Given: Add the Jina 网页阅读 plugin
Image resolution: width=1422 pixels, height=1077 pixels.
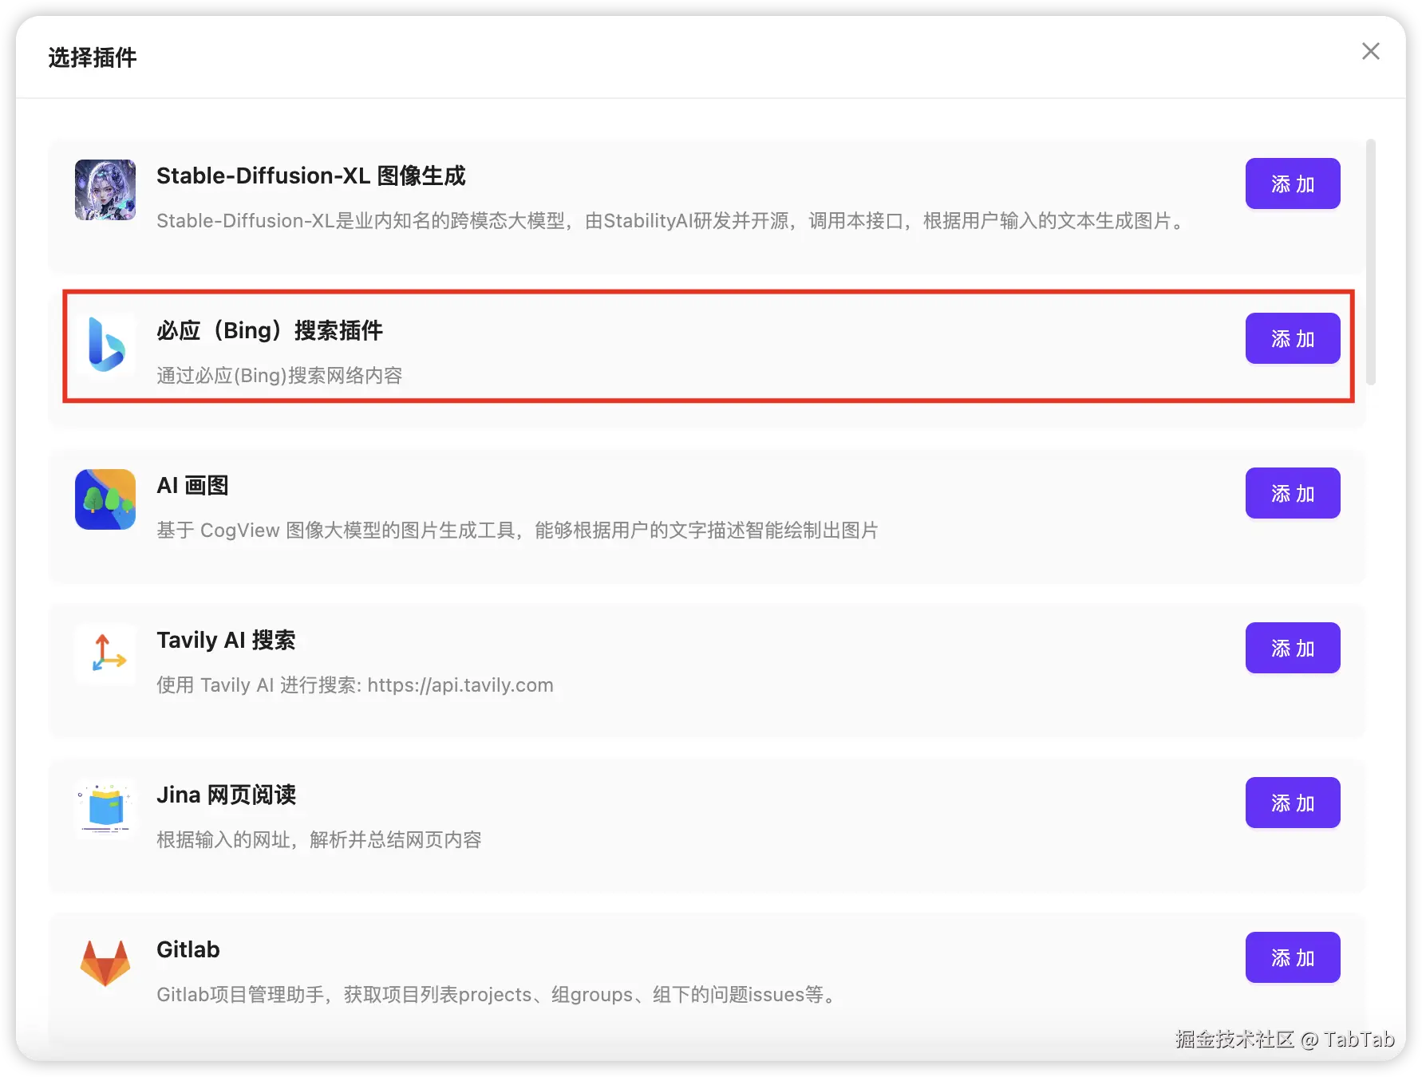Looking at the screenshot, I should [x=1293, y=803].
